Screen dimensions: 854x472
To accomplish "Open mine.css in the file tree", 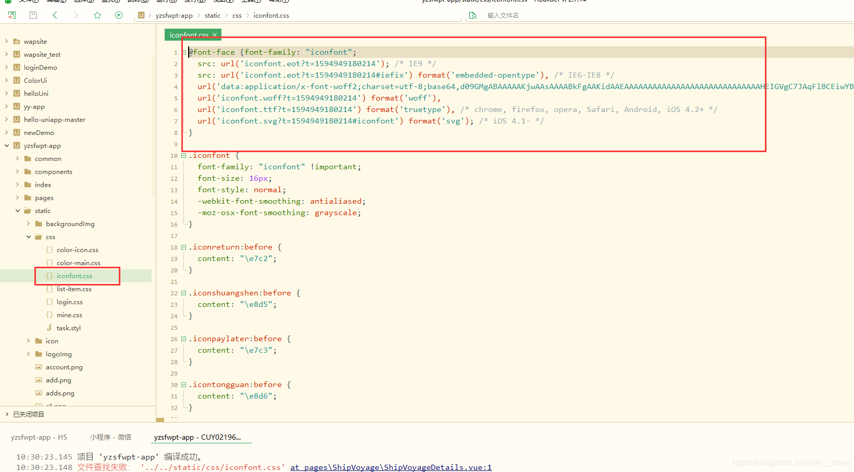I will 69,315.
